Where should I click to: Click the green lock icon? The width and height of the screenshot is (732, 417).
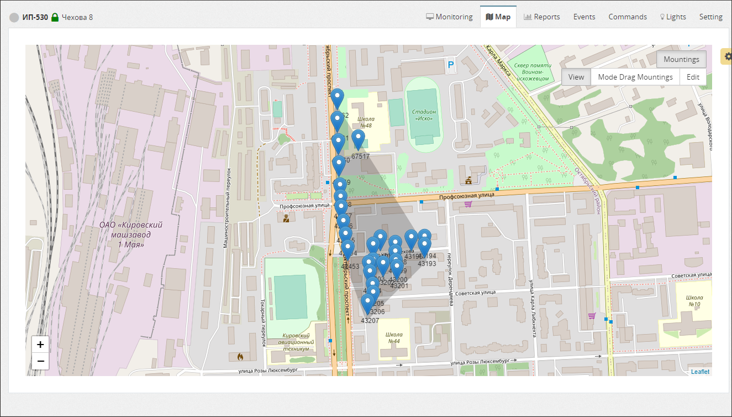[55, 17]
